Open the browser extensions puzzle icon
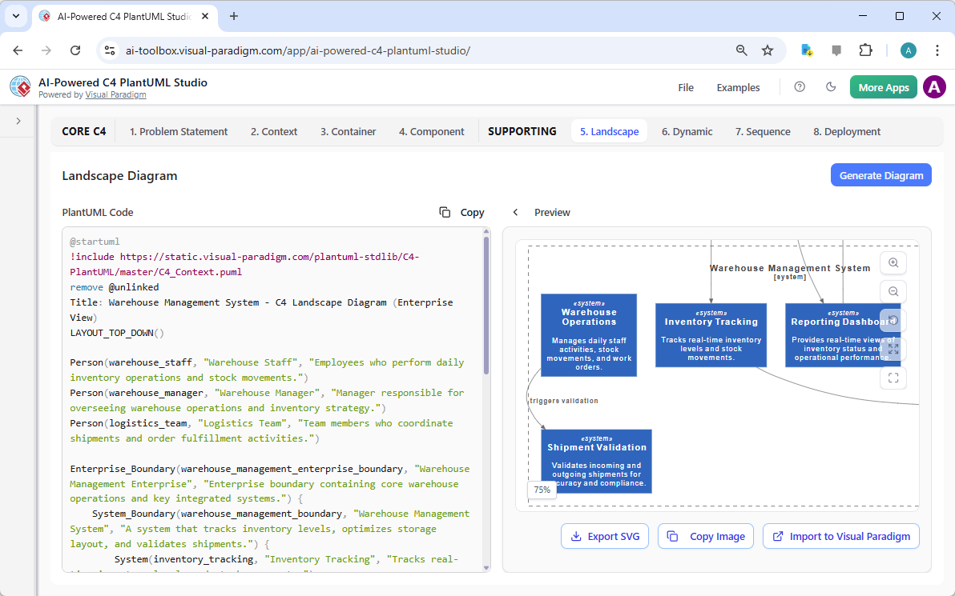955x596 pixels. coord(866,50)
